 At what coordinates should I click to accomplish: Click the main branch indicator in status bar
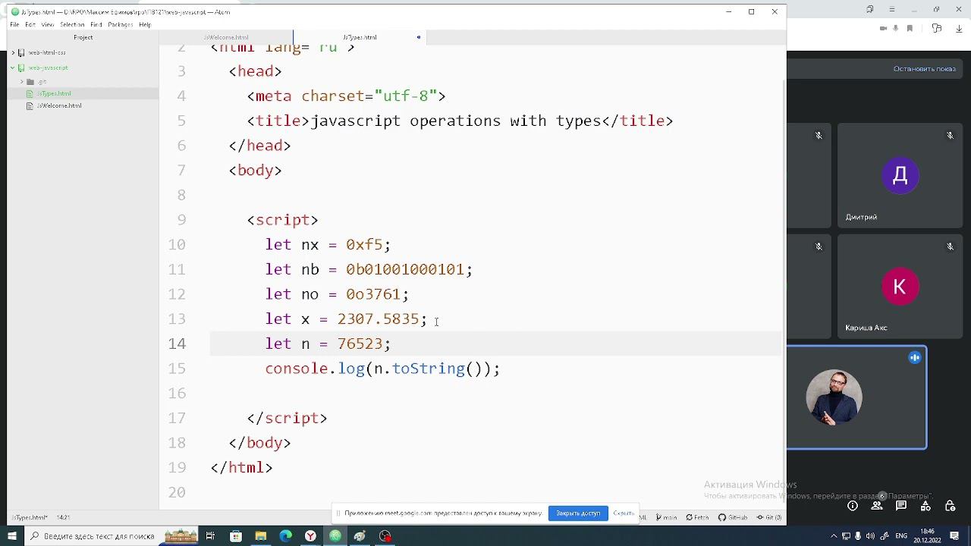click(666, 518)
